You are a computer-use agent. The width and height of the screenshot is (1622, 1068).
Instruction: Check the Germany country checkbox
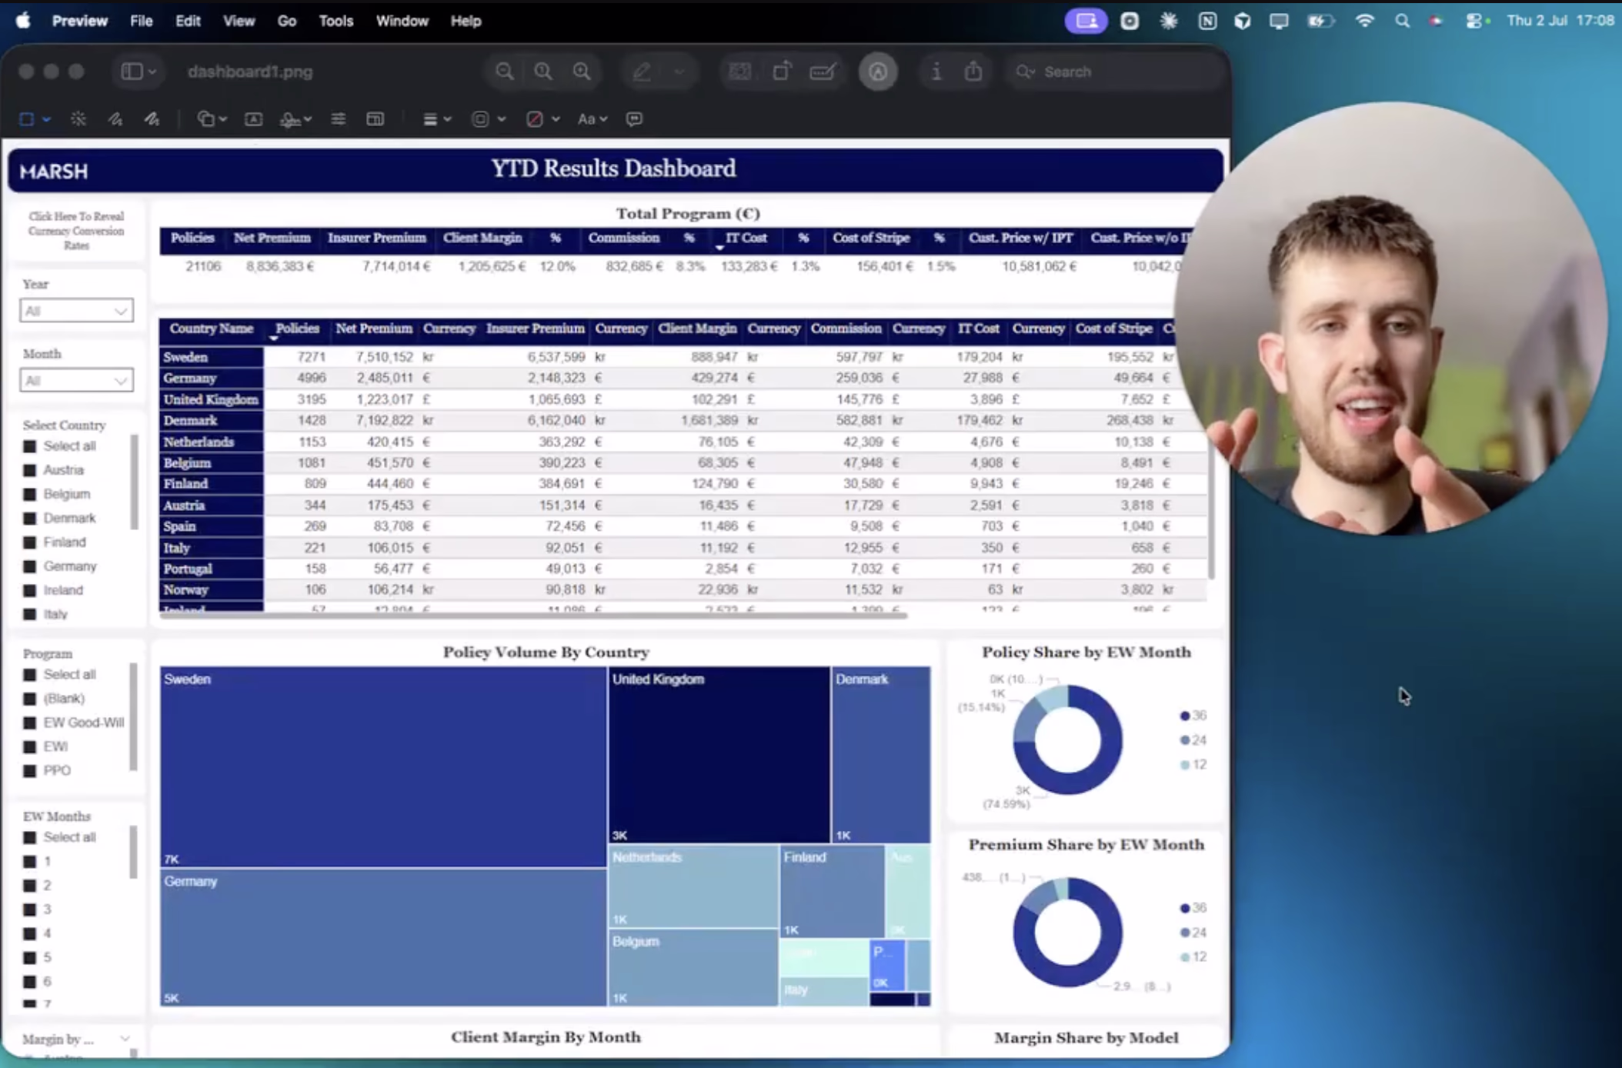[30, 566]
